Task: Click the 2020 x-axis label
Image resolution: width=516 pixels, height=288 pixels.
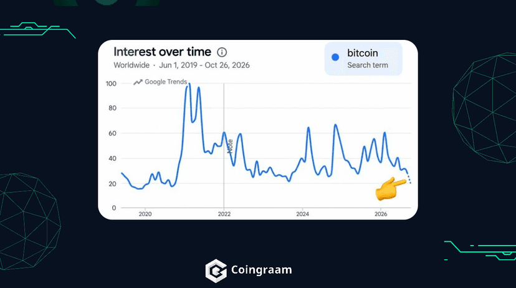Action: point(145,214)
